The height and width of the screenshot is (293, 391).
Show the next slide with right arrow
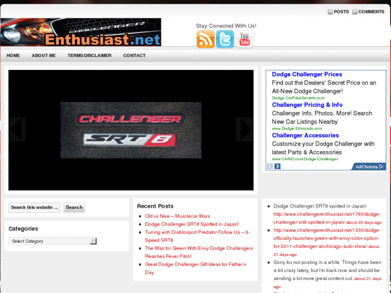pos(245,130)
